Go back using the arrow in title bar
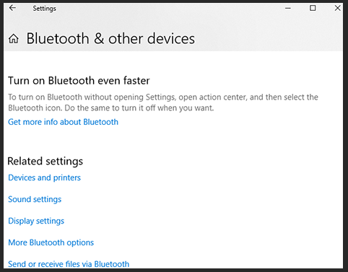 point(12,8)
